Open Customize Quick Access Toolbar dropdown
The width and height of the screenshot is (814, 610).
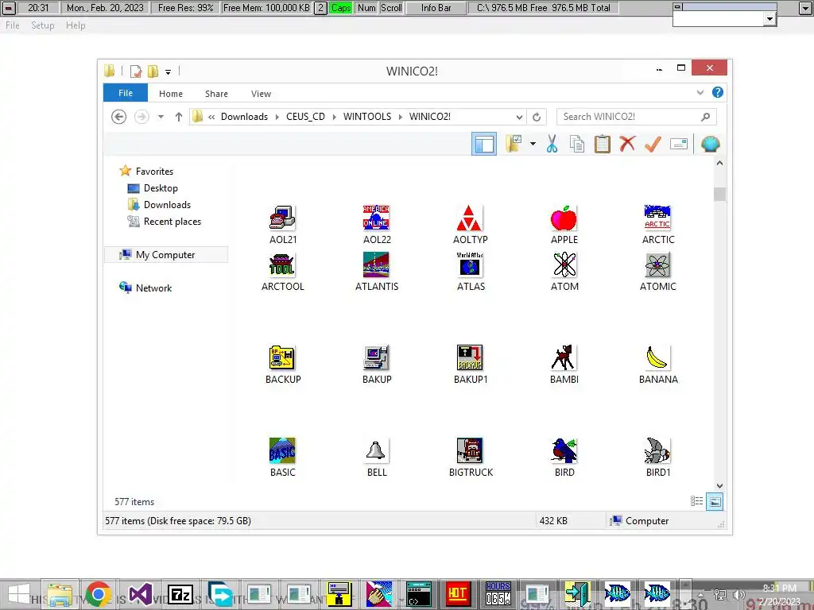point(168,71)
